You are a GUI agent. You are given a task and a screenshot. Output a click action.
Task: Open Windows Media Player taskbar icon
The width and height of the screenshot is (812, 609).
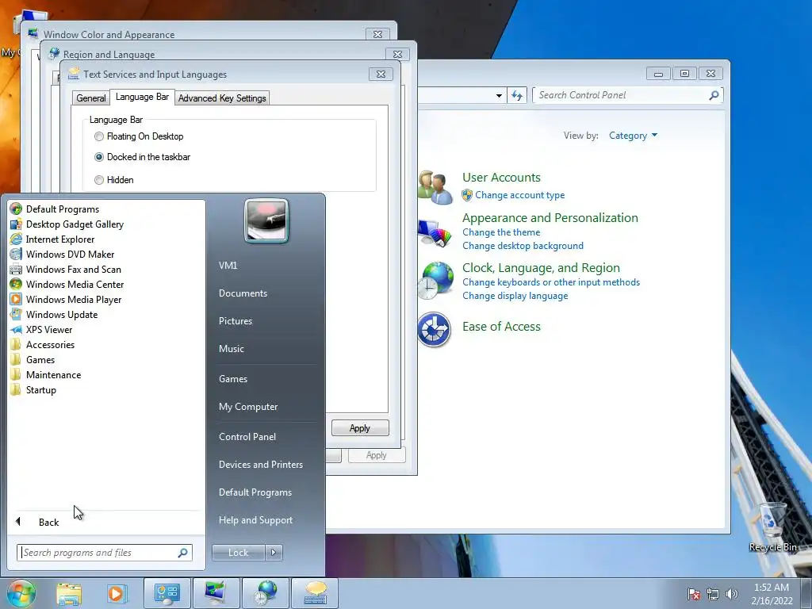(x=117, y=593)
